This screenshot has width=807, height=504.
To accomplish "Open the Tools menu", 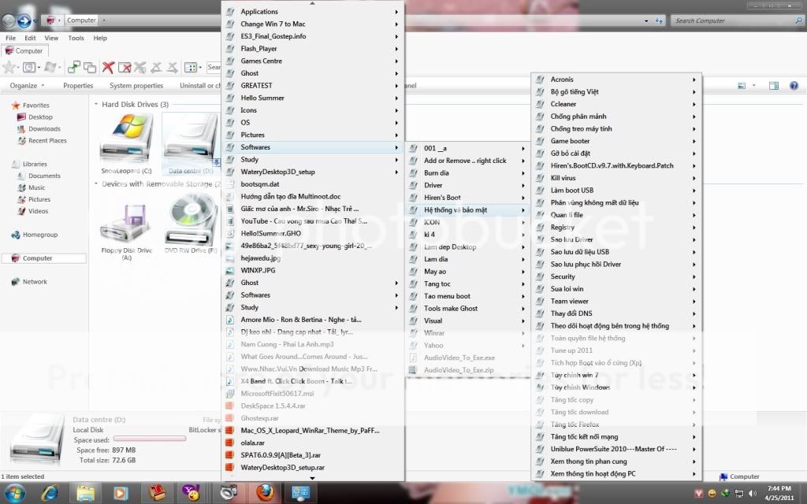I will point(76,38).
